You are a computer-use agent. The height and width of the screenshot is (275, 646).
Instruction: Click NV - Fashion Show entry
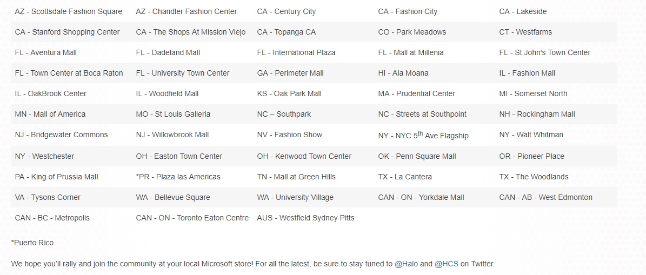pos(290,135)
